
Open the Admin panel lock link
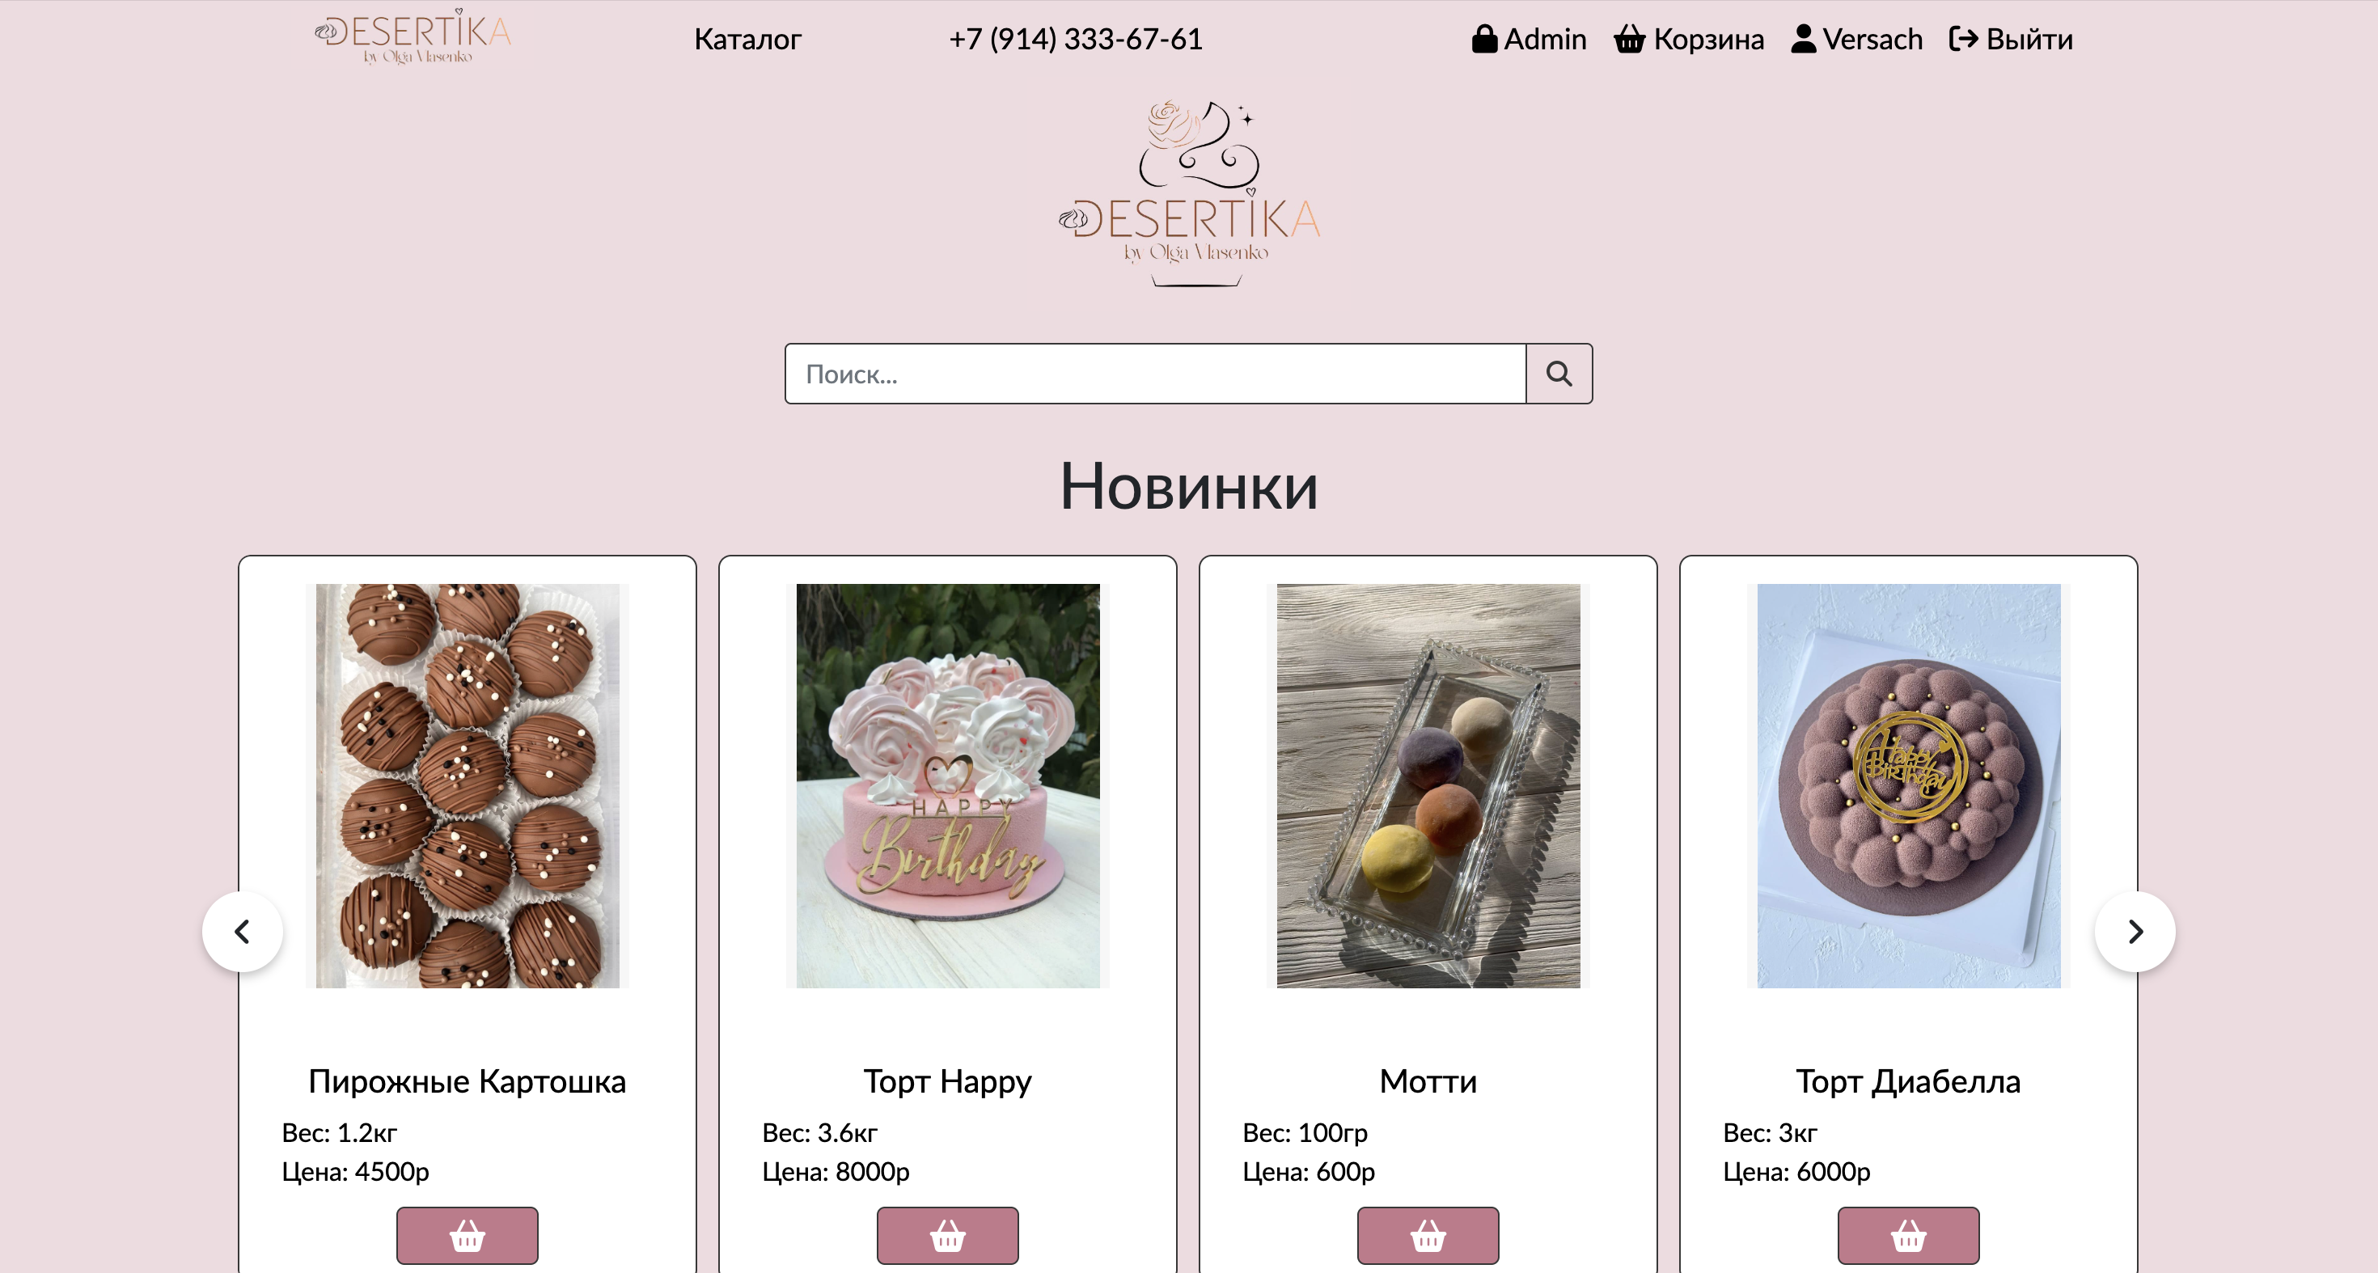1530,39
